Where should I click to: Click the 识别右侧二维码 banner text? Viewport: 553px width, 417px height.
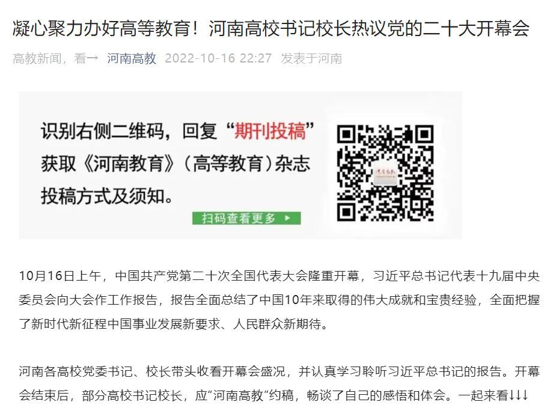(x=102, y=132)
